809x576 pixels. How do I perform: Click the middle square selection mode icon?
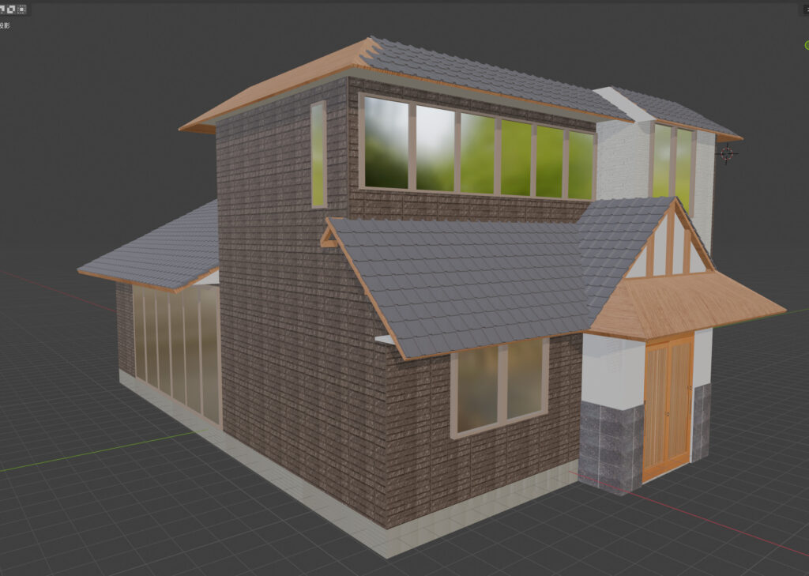pos(11,9)
